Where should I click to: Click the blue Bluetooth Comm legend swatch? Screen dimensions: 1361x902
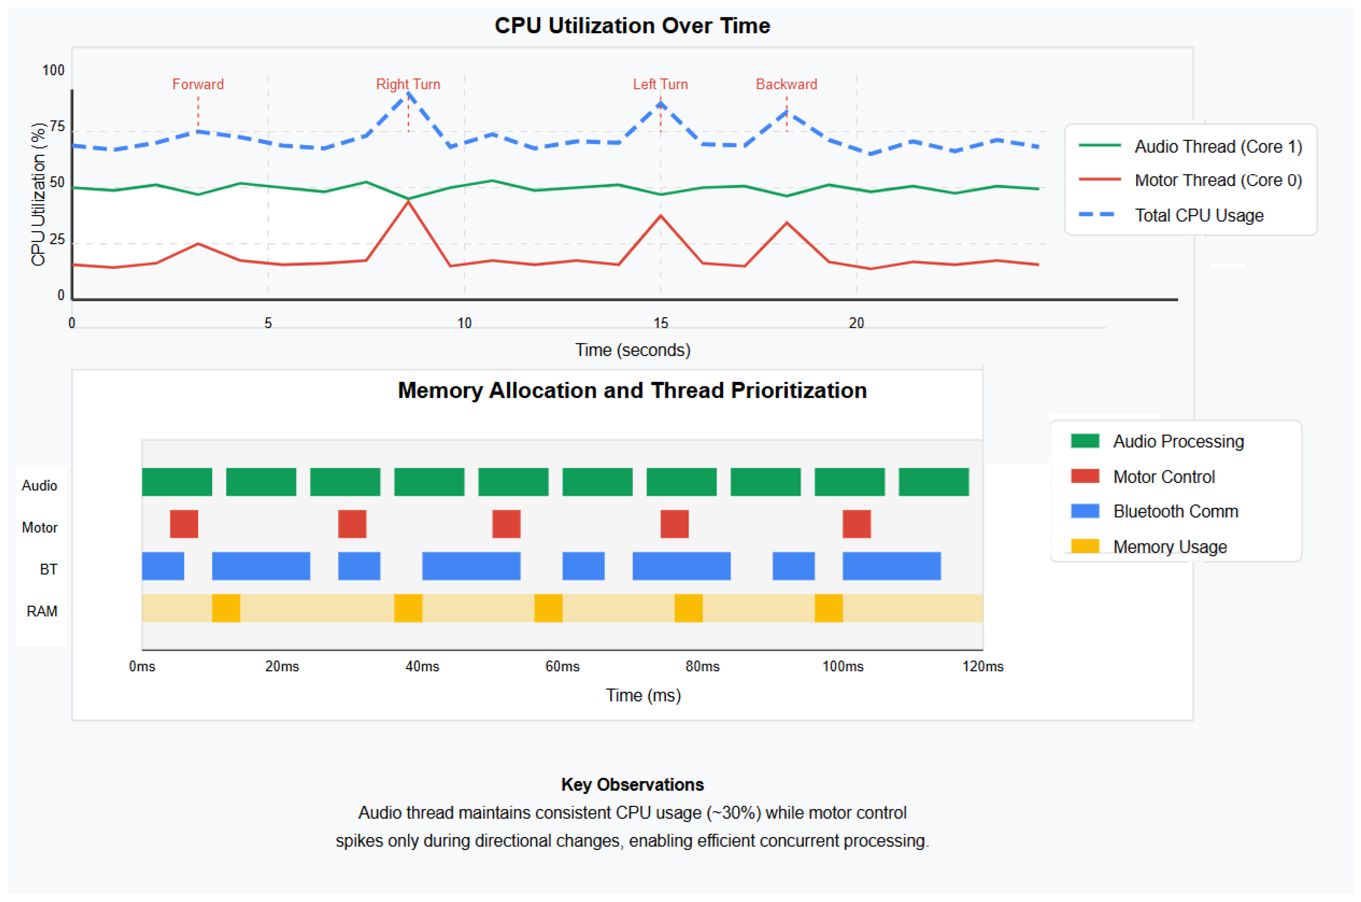(x=1085, y=512)
